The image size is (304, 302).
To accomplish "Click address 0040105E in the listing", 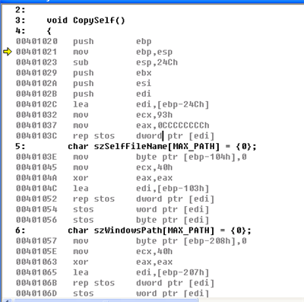I will click(36, 252).
